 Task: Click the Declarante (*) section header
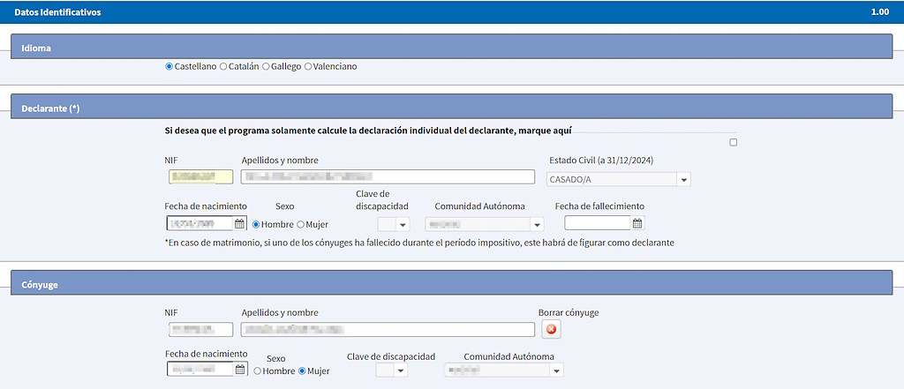click(451, 107)
